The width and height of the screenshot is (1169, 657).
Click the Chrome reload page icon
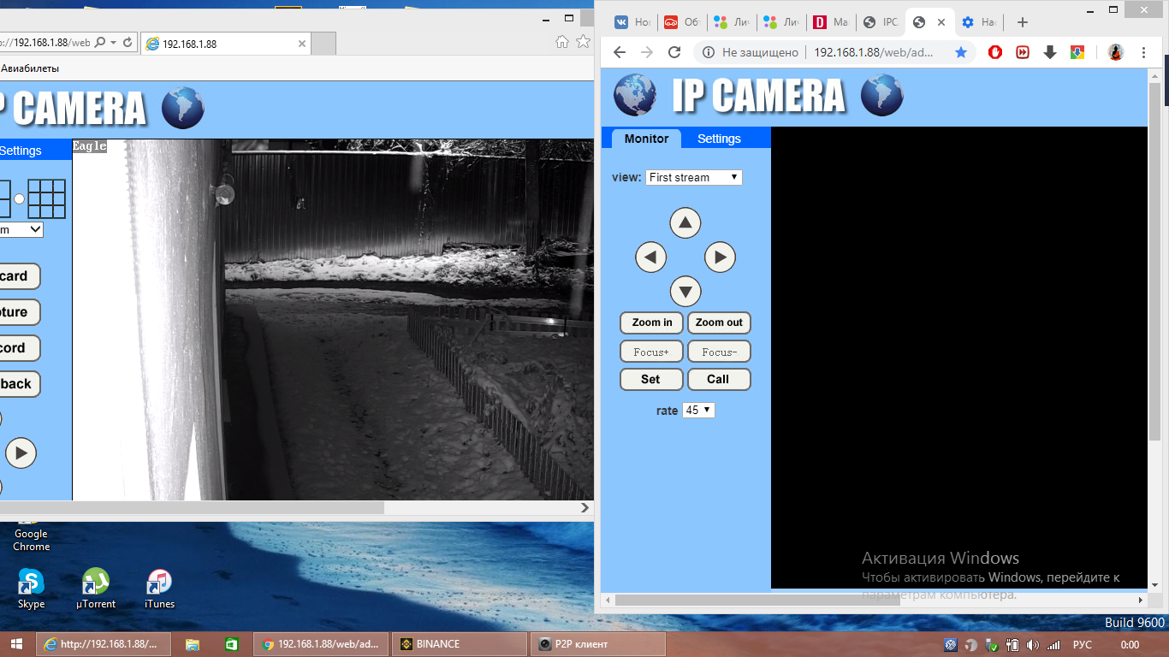coord(674,52)
